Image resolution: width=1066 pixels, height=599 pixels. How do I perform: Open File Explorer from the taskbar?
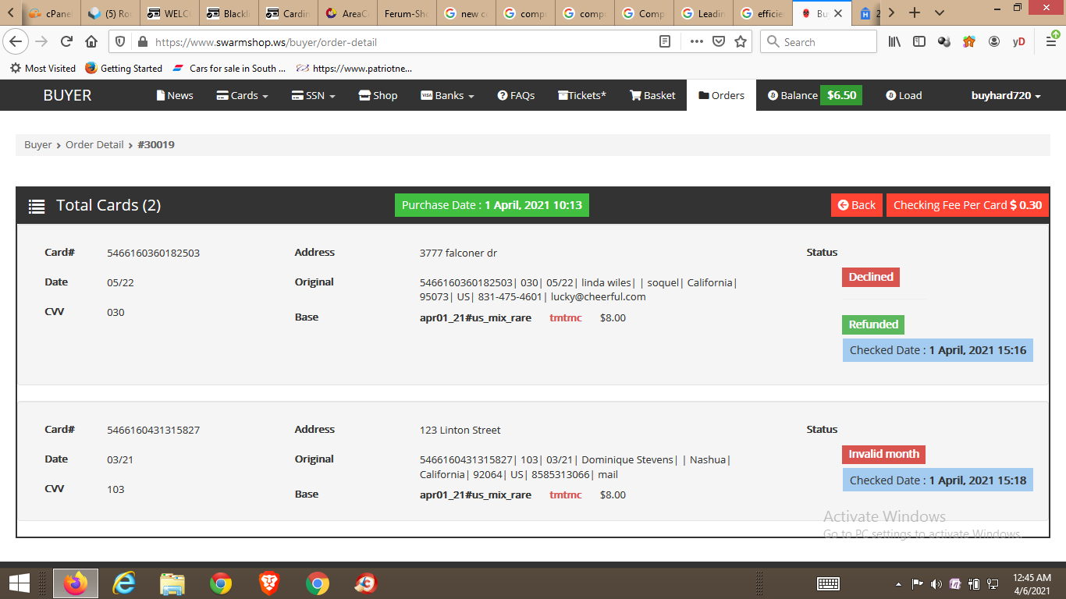(172, 583)
